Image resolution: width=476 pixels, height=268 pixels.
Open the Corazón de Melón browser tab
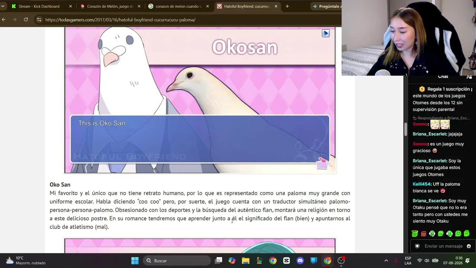point(111,6)
